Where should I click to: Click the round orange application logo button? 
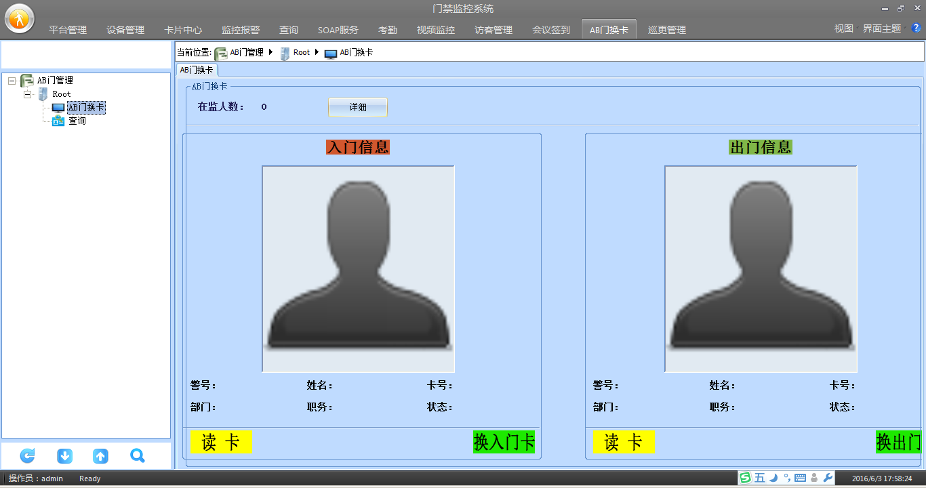click(20, 18)
